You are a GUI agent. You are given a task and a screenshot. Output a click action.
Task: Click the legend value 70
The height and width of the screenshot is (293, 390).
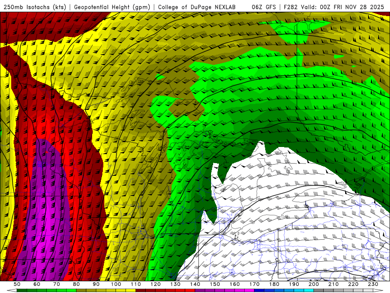click(x=57, y=284)
